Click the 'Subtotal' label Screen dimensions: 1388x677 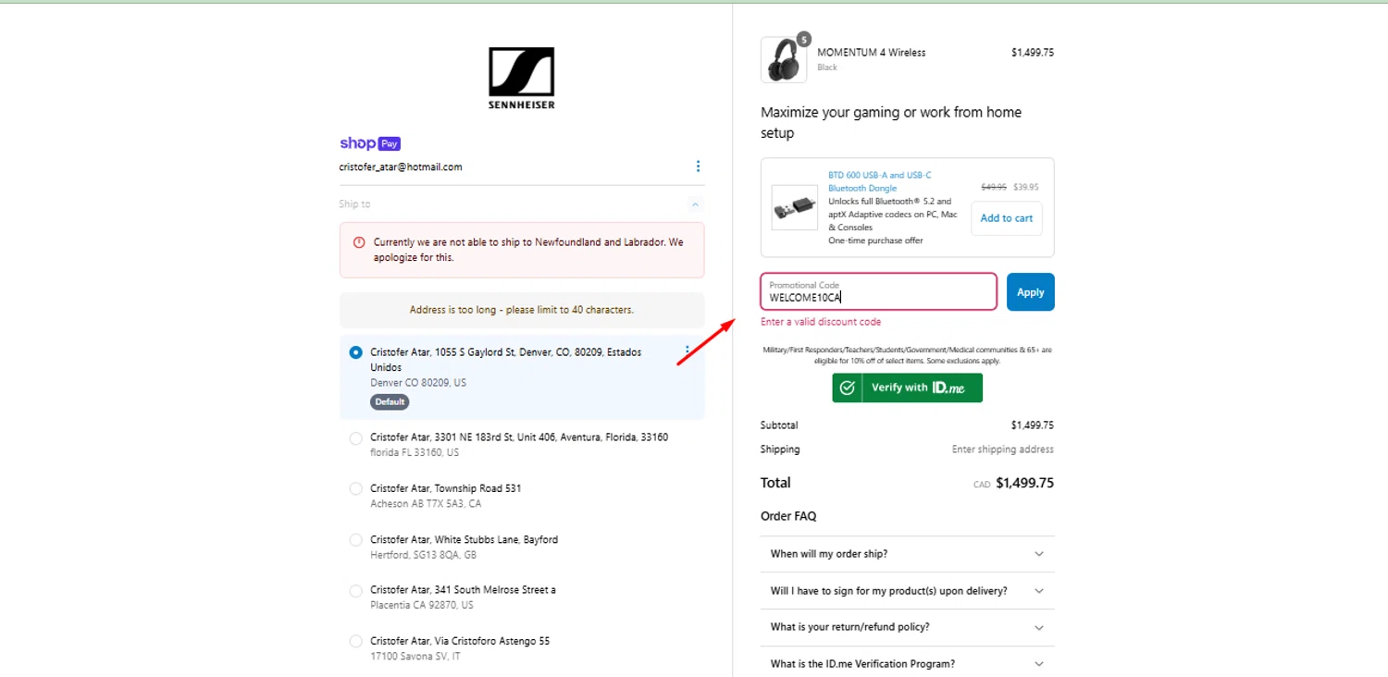779,425
